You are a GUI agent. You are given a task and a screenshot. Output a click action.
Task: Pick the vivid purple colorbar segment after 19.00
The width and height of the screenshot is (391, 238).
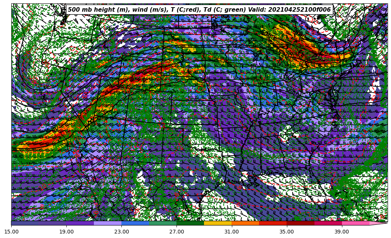pos(80,223)
